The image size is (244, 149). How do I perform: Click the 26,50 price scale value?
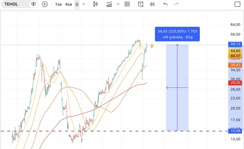click(235, 90)
